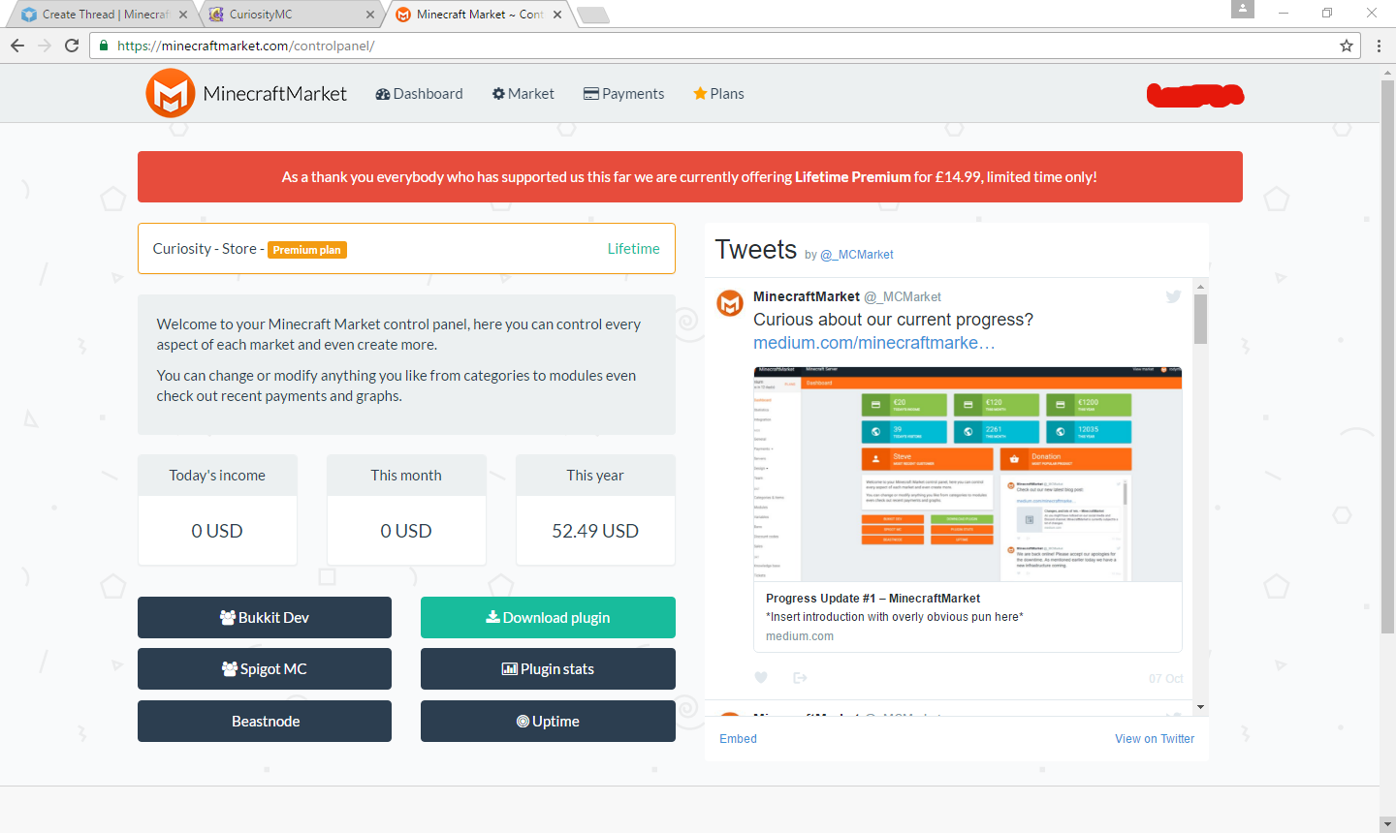Click the Download plugin button
Screen dimensions: 1396x833
click(548, 618)
